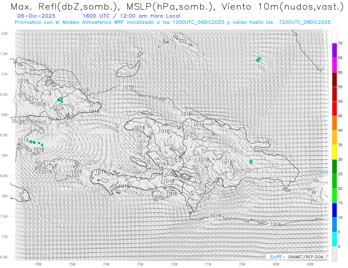Click the '74W' longitude label
Viewport: 348px width, 268px height.
coord(106,264)
